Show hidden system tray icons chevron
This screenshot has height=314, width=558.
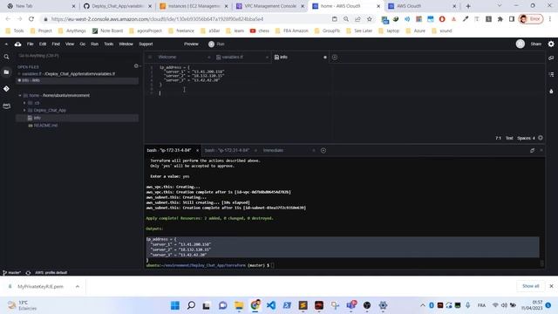click(422, 305)
